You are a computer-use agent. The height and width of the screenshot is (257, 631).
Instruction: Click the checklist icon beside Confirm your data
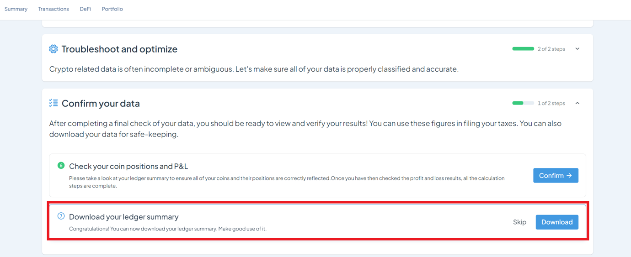(53, 103)
